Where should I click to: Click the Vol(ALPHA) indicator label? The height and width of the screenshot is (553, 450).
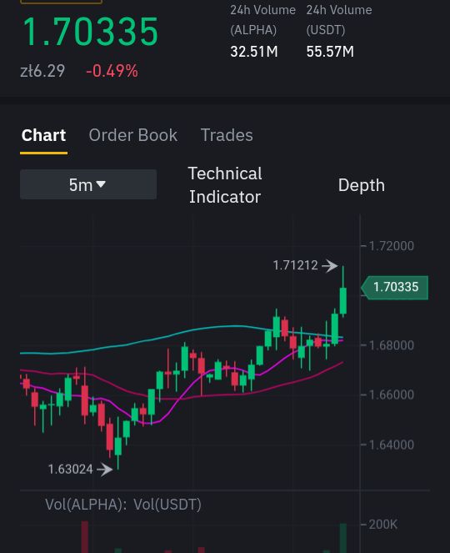pos(85,505)
